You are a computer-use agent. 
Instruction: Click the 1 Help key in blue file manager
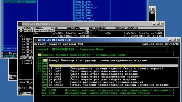(x=8, y=56)
